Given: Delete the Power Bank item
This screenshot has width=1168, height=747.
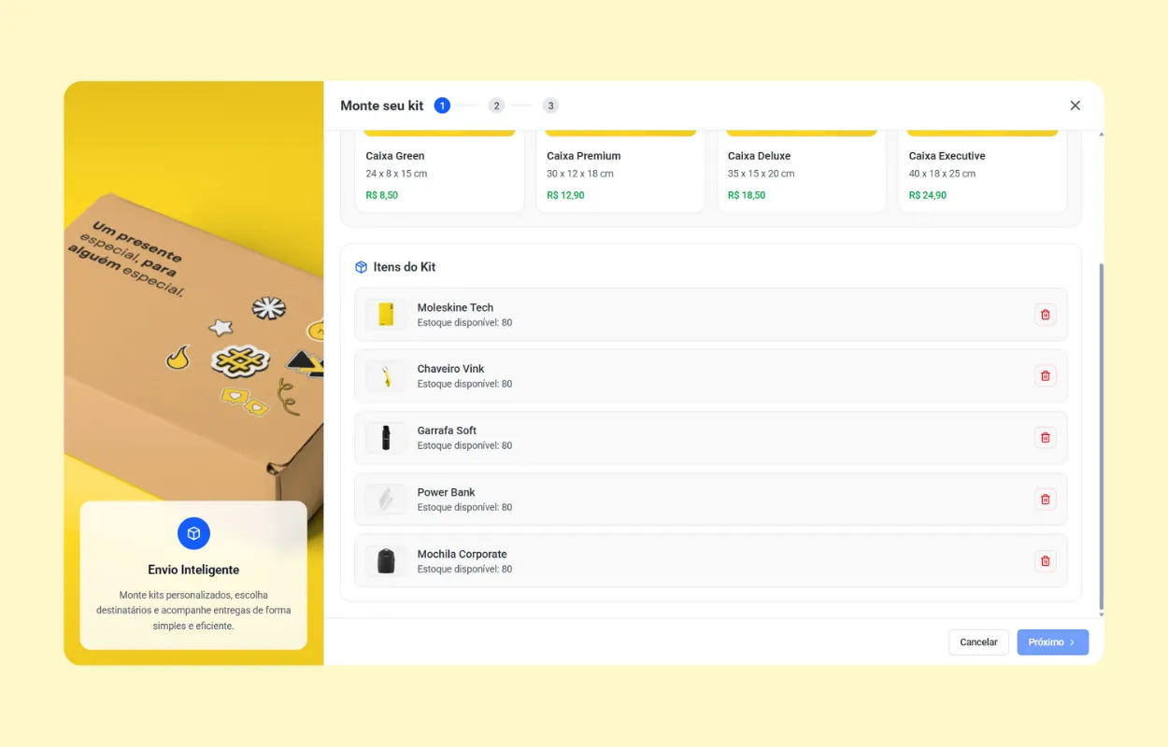Looking at the screenshot, I should pyautogui.click(x=1045, y=500).
